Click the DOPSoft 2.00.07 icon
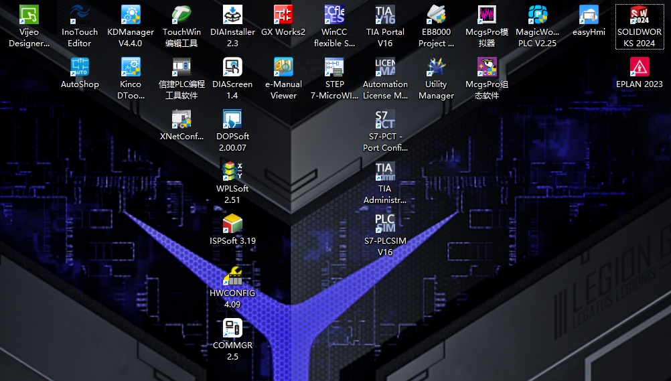 (x=232, y=119)
